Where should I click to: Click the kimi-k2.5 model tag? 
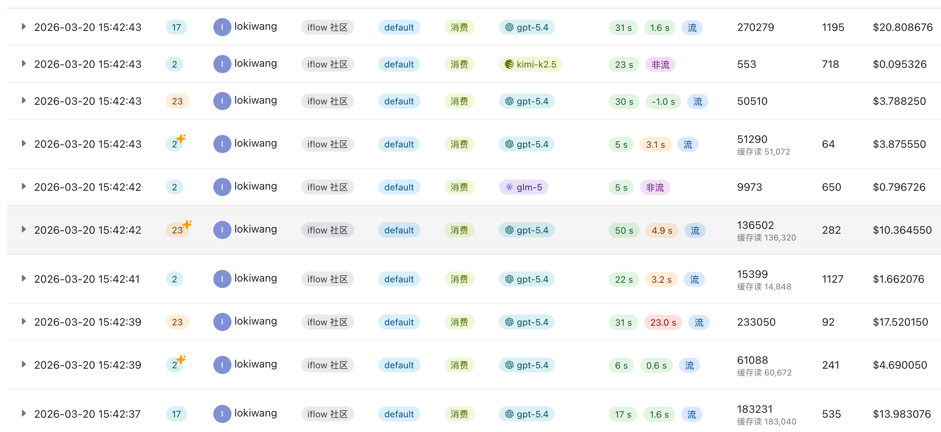click(531, 64)
